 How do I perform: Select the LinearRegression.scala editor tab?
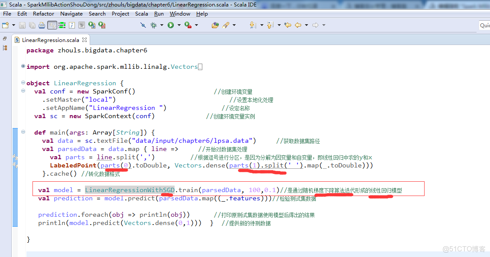coord(50,40)
